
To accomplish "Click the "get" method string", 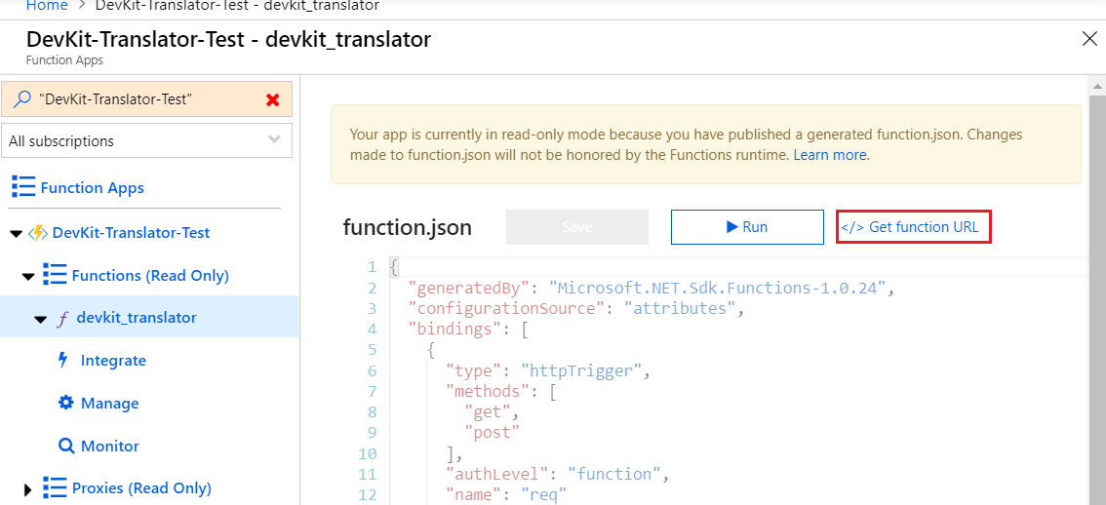I will tap(488, 411).
